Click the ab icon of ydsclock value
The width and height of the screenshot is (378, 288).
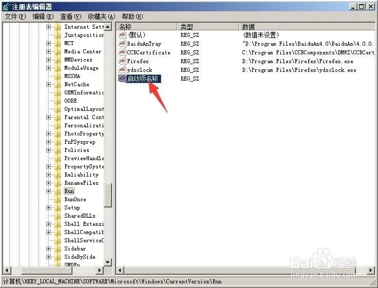click(122, 70)
